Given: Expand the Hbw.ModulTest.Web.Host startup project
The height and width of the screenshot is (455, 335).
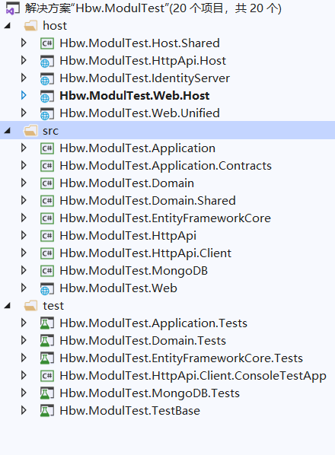Looking at the screenshot, I should point(24,95).
